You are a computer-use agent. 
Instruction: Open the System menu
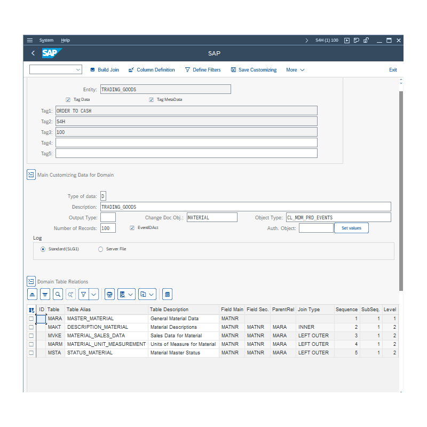46,41
